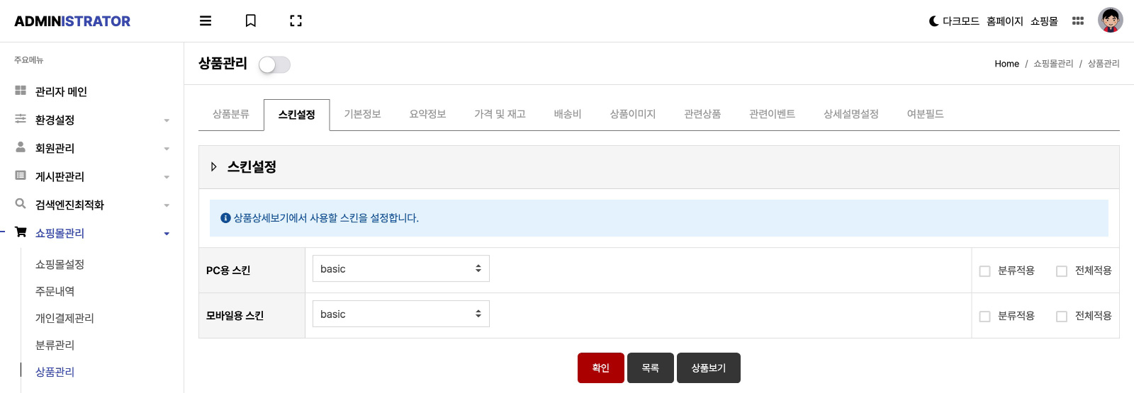Toggle the switch next to 상품관리 title
The width and height of the screenshot is (1134, 393).
pos(274,64)
